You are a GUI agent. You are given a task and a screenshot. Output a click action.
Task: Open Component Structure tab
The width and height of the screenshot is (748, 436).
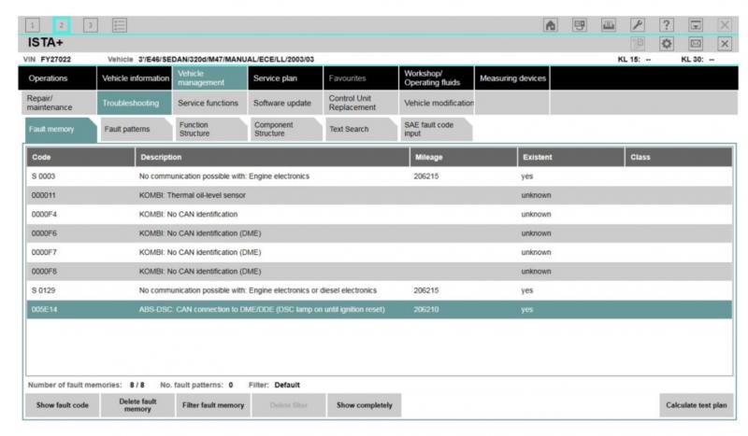click(x=285, y=129)
